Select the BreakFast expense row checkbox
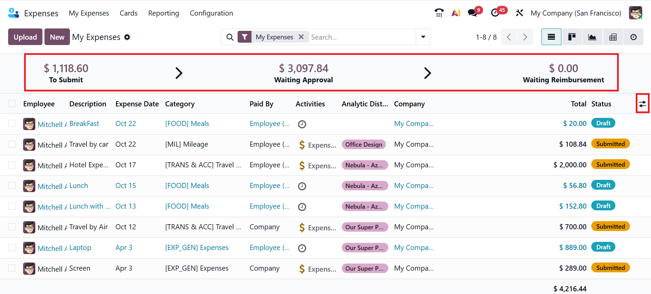The height and width of the screenshot is (294, 651). (x=12, y=124)
